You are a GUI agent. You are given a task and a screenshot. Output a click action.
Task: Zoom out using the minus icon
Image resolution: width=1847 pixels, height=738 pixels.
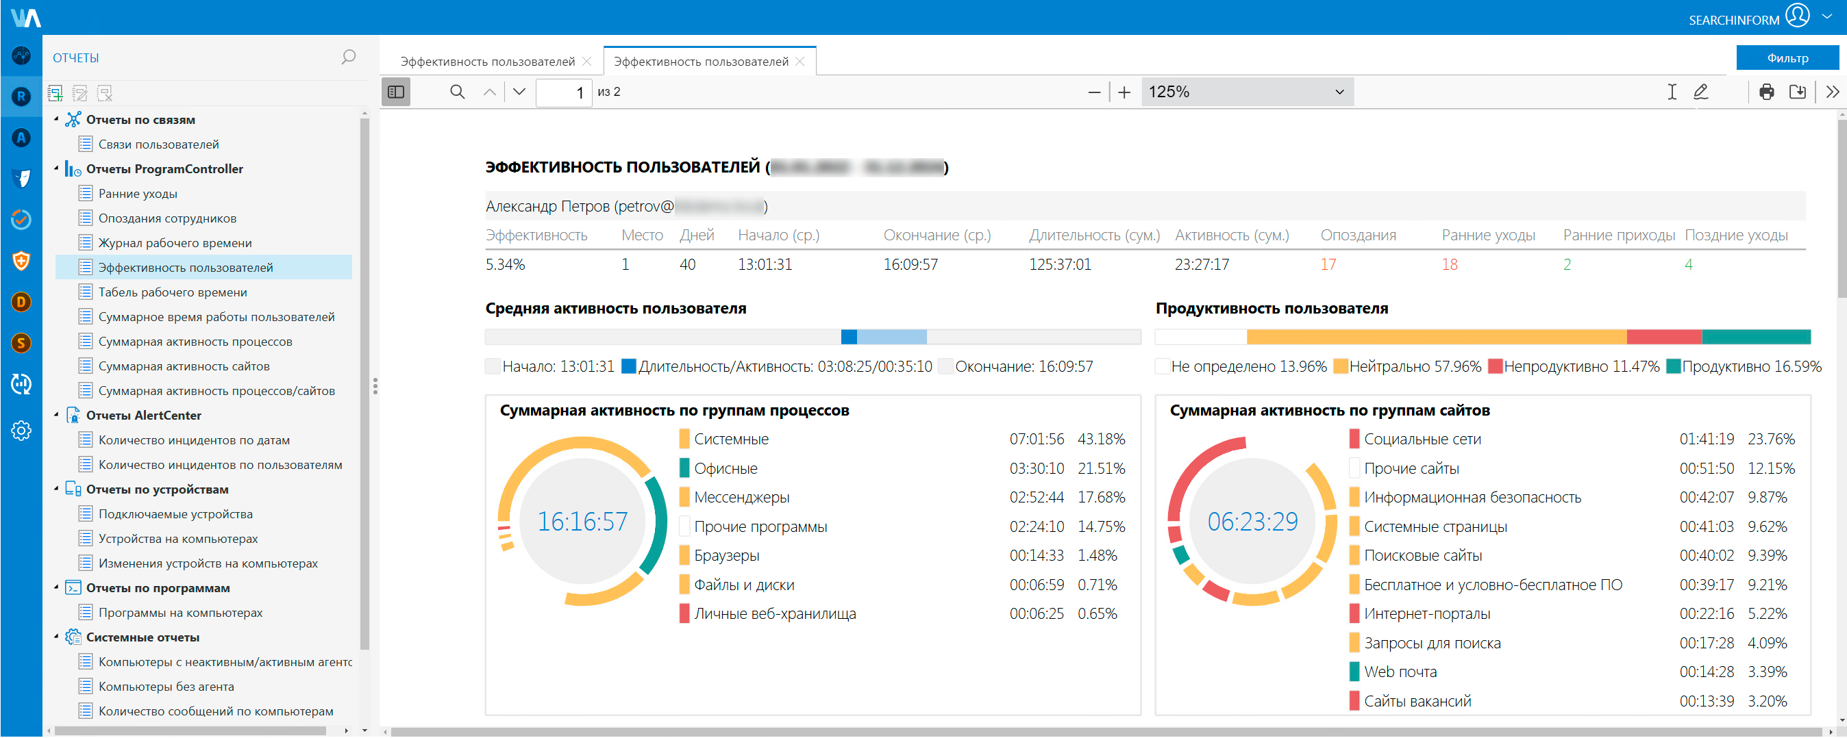click(1094, 92)
